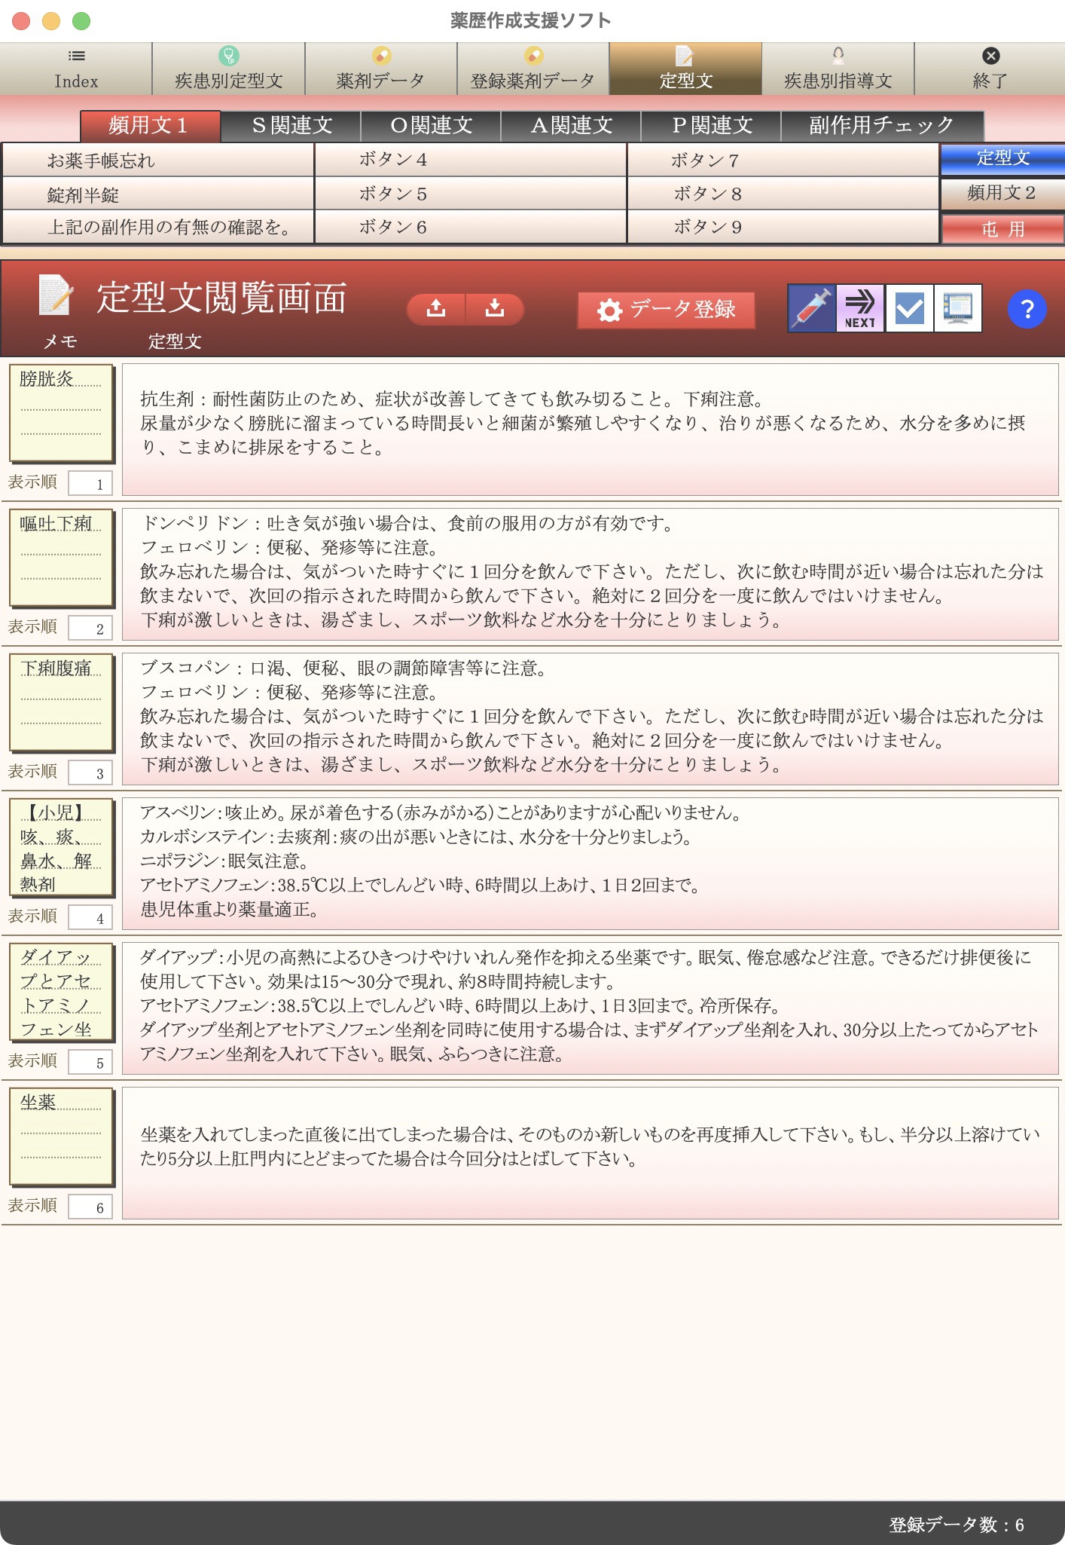Screen dimensions: 1065x1545
Task: Click the ダイアップ suppository template text
Action: click(x=590, y=1008)
